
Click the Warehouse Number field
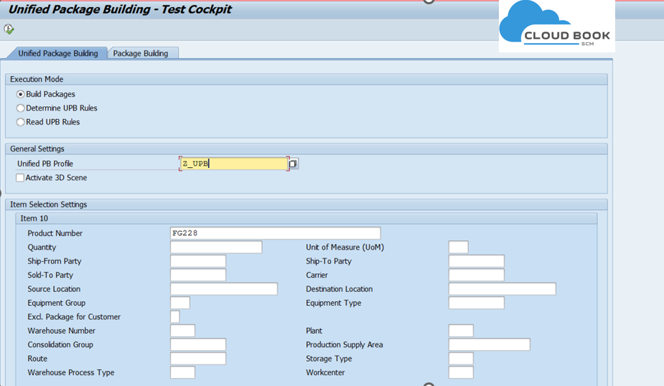pos(182,331)
